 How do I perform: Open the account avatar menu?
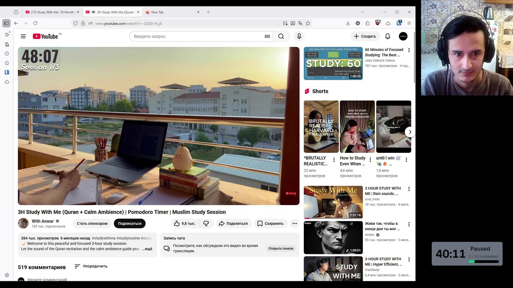pos(403,36)
